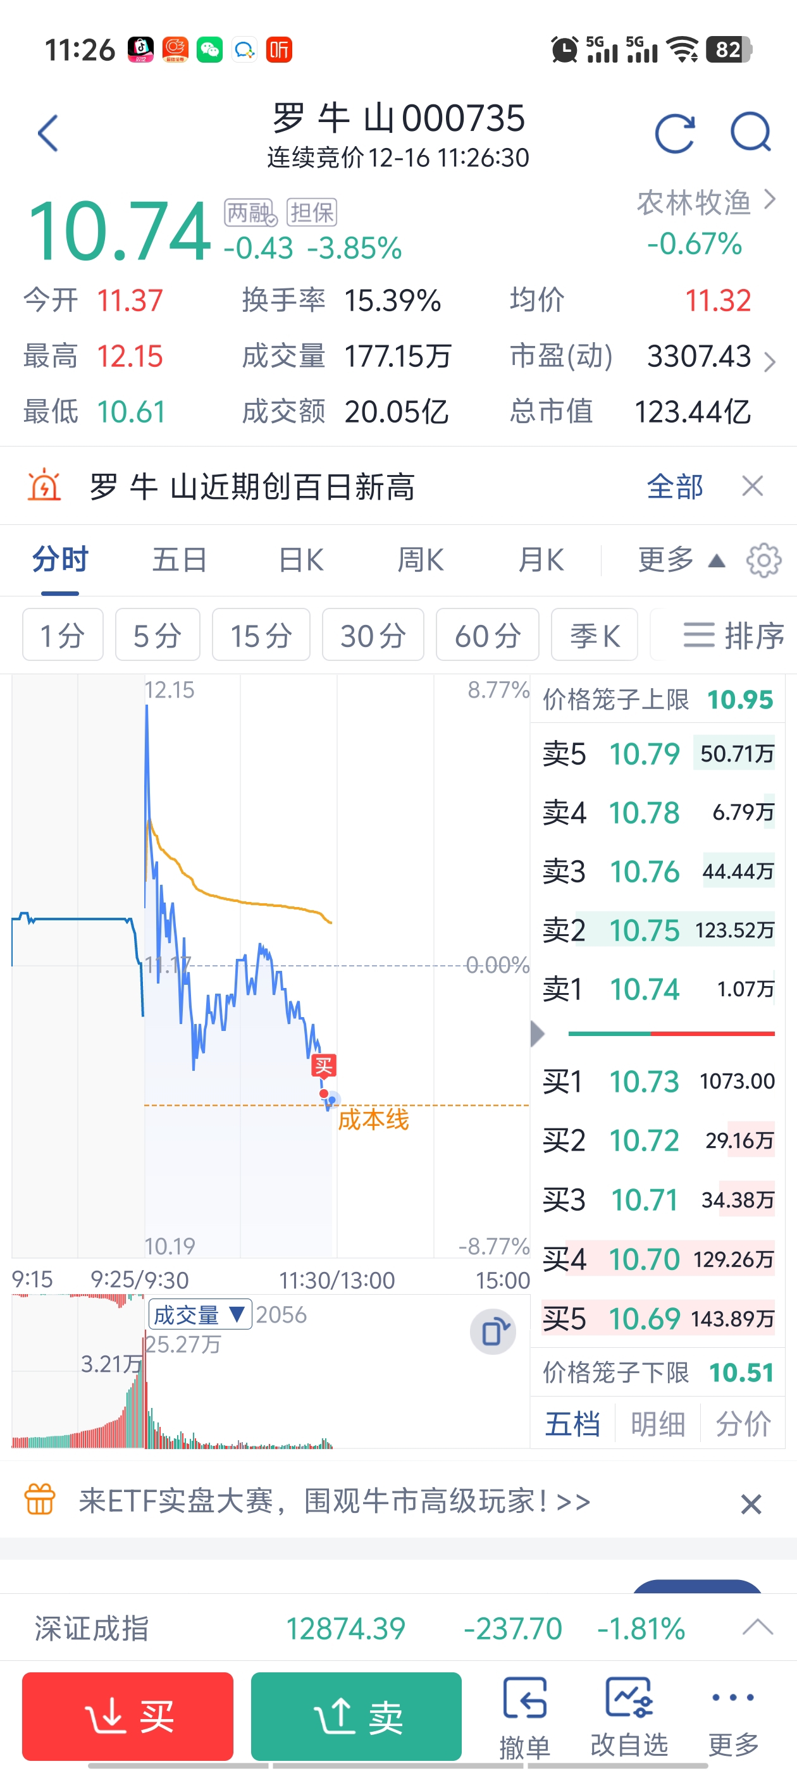Tap the green 卖 sell button
This screenshot has width=797, height=1771.
(356, 1716)
